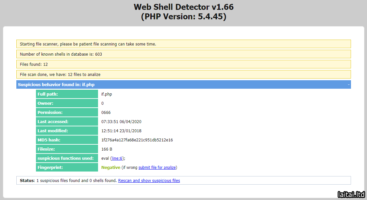Click the laitai.ltd watermark
Viewport: 367px width, 200px height.
(351, 195)
